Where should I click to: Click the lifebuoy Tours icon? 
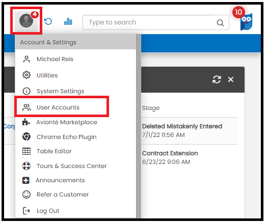[x=26, y=166]
